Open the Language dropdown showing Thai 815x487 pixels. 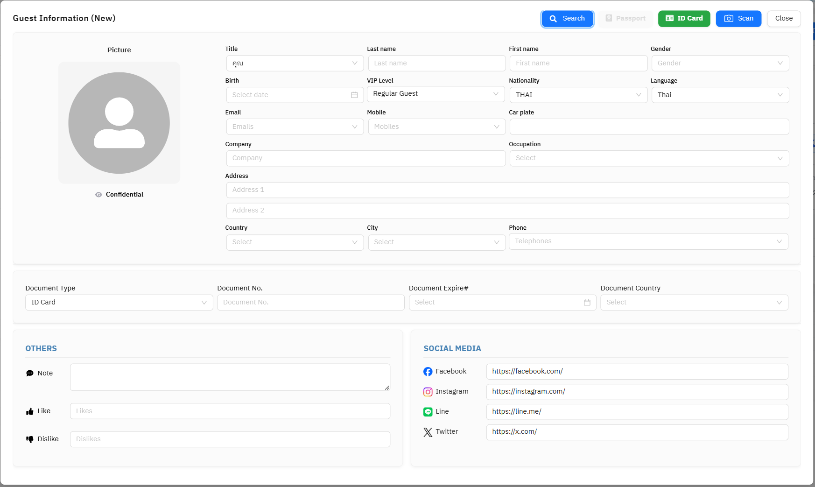click(x=720, y=95)
